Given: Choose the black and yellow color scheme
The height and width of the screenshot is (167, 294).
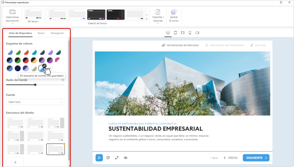Looking at the screenshot, I should 34,60.
